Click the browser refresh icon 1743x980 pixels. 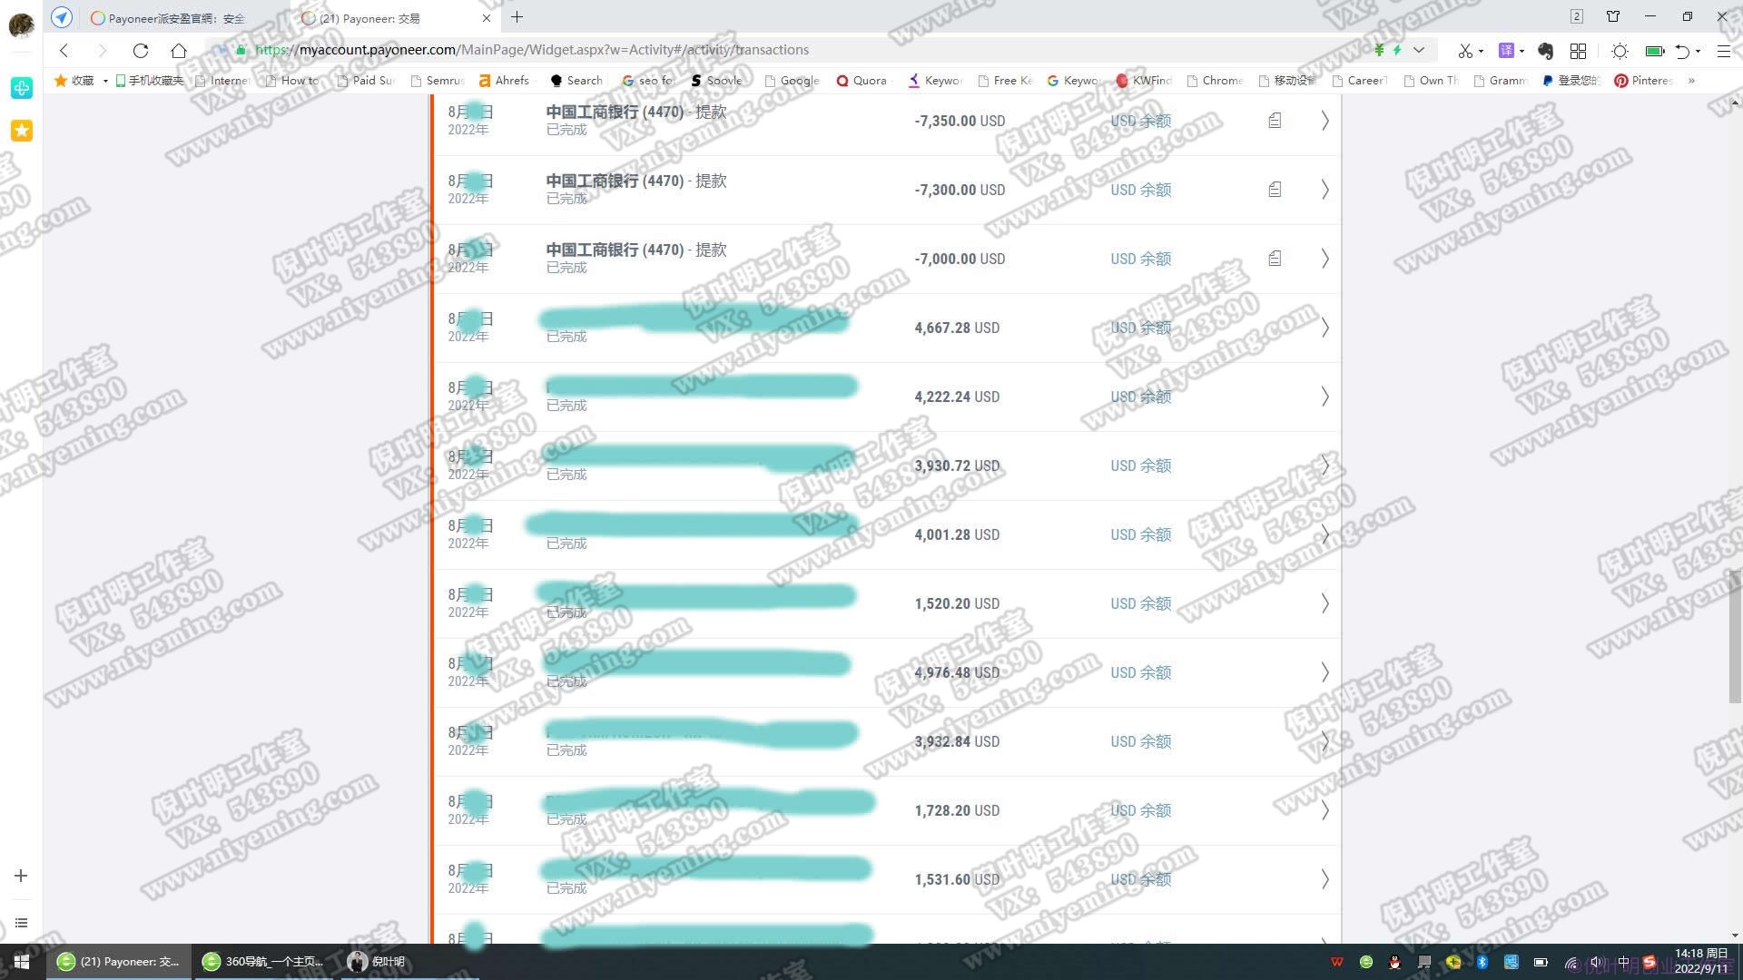click(x=142, y=50)
